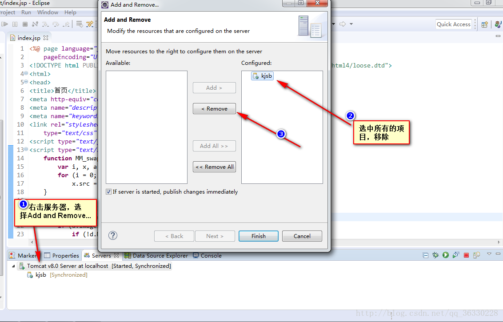This screenshot has height=322, width=503.
Task: Click the Drop to Frame toolbar icon
Action: tap(80, 24)
